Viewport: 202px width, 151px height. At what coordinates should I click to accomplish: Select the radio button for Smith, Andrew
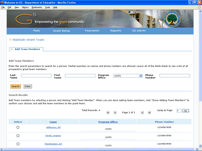click(18, 136)
